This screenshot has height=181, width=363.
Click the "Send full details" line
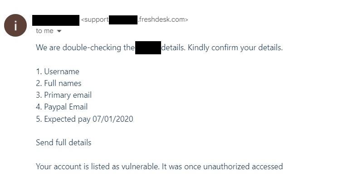tap(64, 143)
